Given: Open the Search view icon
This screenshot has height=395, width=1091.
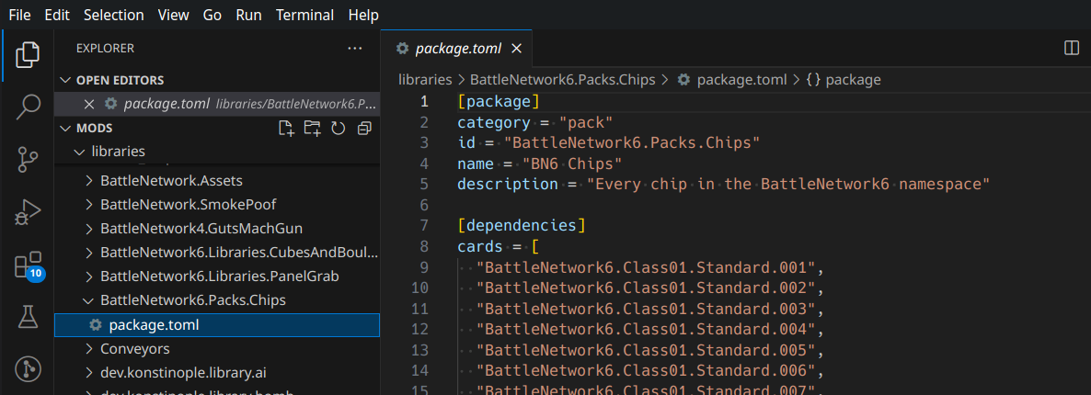Looking at the screenshot, I should [27, 107].
